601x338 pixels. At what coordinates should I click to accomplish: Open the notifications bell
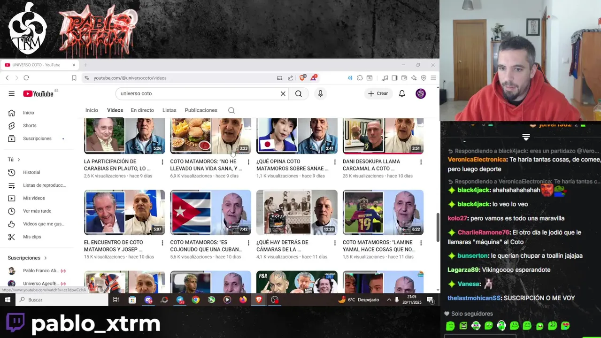pyautogui.click(x=402, y=94)
